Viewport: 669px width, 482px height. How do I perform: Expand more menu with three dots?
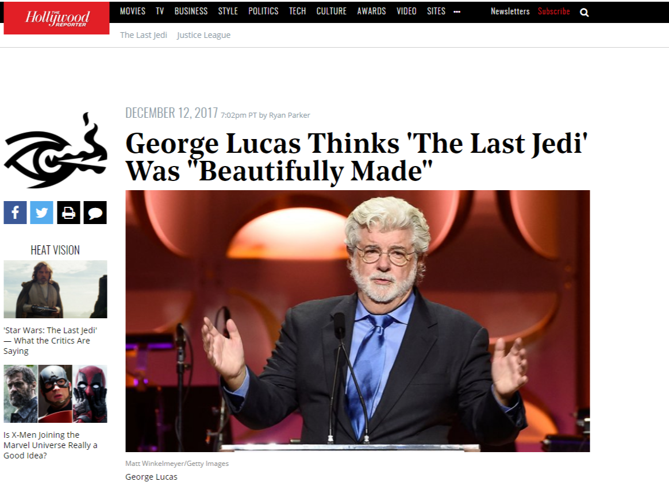coord(457,12)
